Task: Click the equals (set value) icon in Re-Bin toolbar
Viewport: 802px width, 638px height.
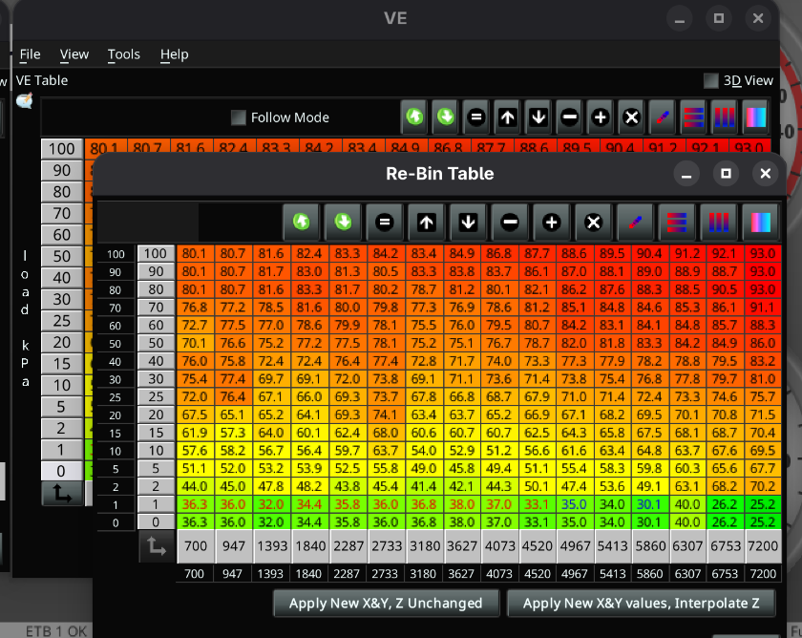Action: tap(385, 222)
